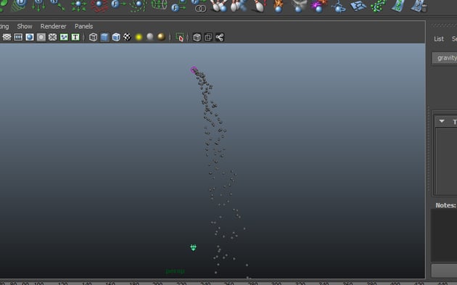The image size is (457, 285).
Task: Toggle gate mask icon
Action: pos(41,37)
